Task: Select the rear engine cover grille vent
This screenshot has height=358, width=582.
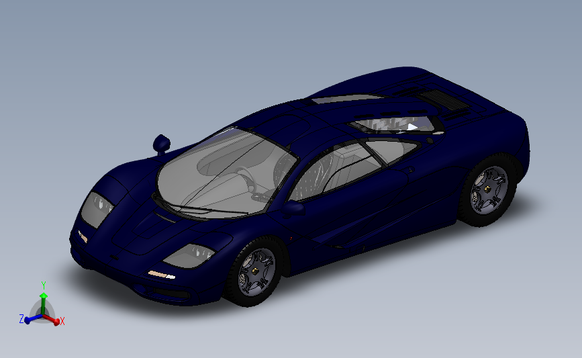Action: coord(443,99)
